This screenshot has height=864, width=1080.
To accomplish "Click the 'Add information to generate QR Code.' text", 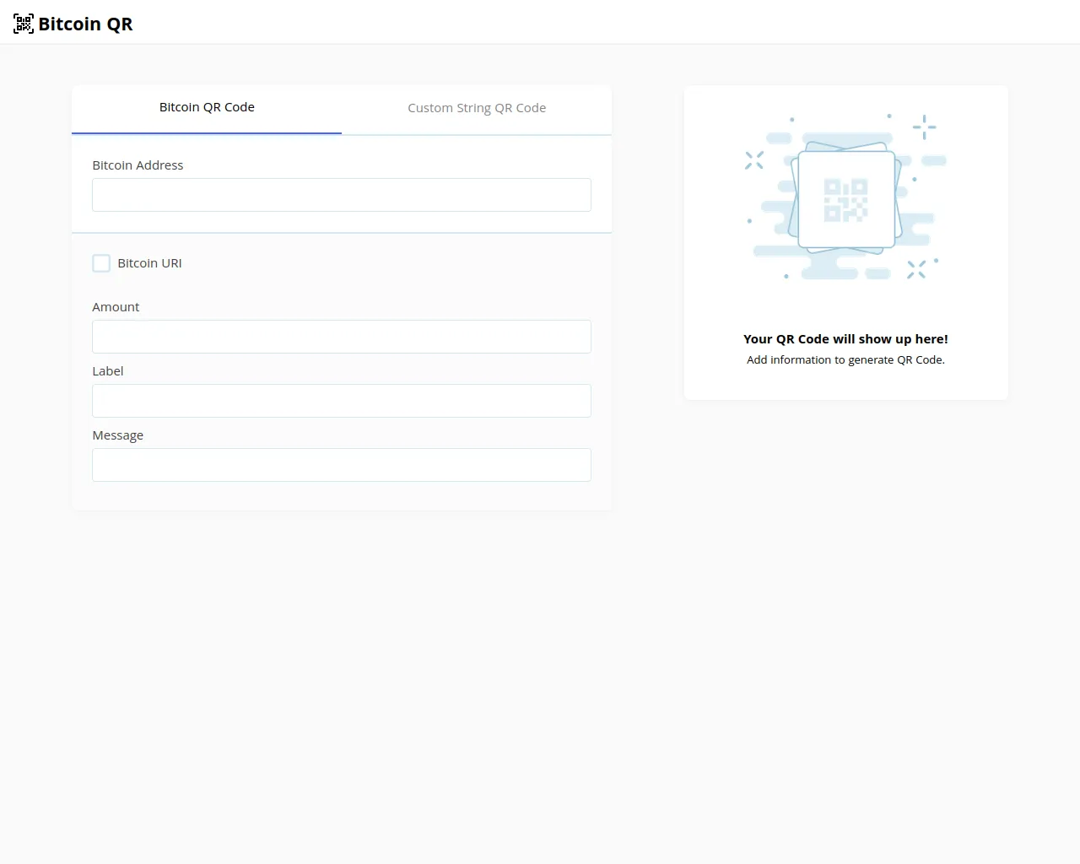I will click(x=845, y=359).
